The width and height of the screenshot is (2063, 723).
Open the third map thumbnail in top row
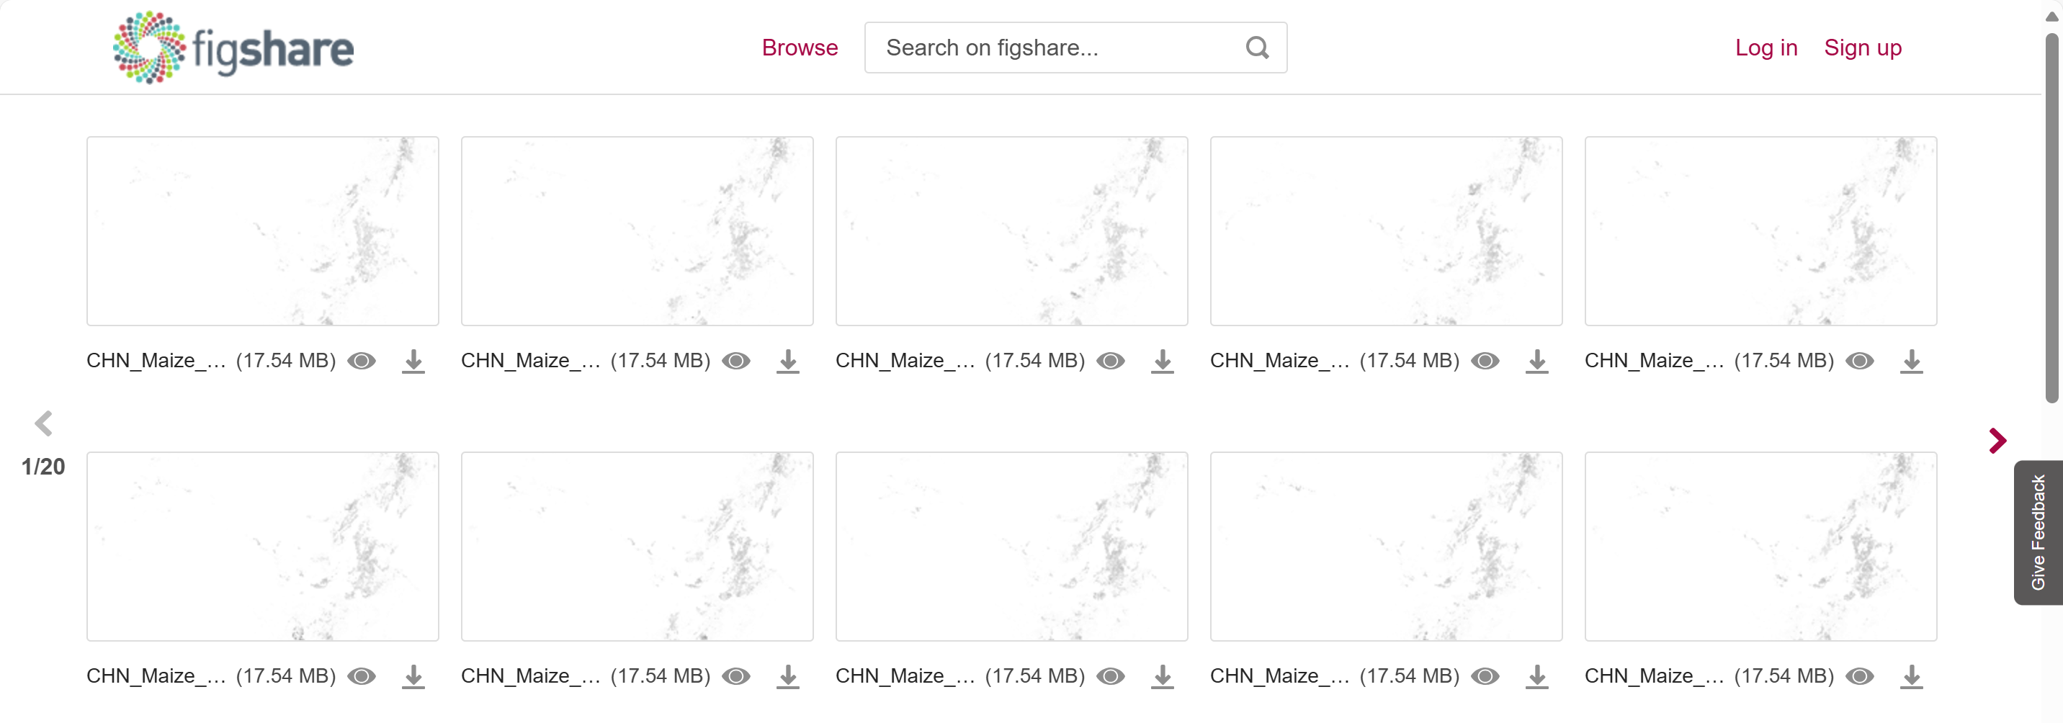(x=1011, y=231)
